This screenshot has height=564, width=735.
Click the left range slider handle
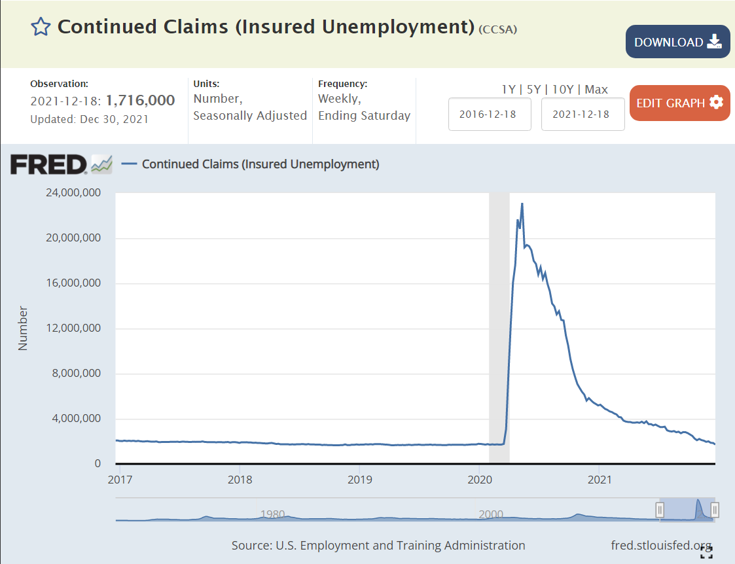point(660,509)
